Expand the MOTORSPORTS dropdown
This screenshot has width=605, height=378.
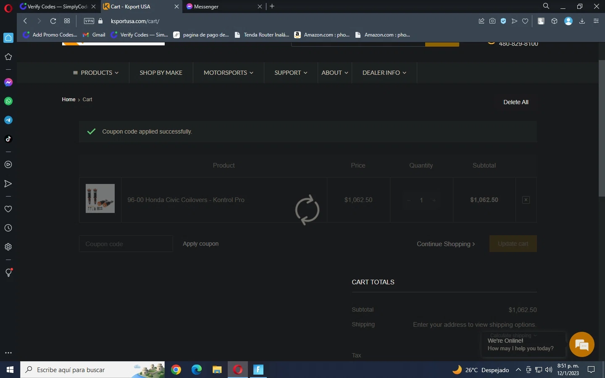229,73
